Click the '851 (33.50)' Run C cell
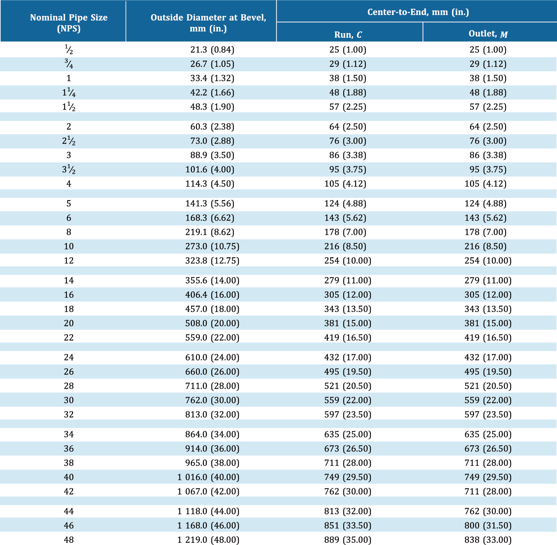Screen dimensions: 557x545 (348, 525)
